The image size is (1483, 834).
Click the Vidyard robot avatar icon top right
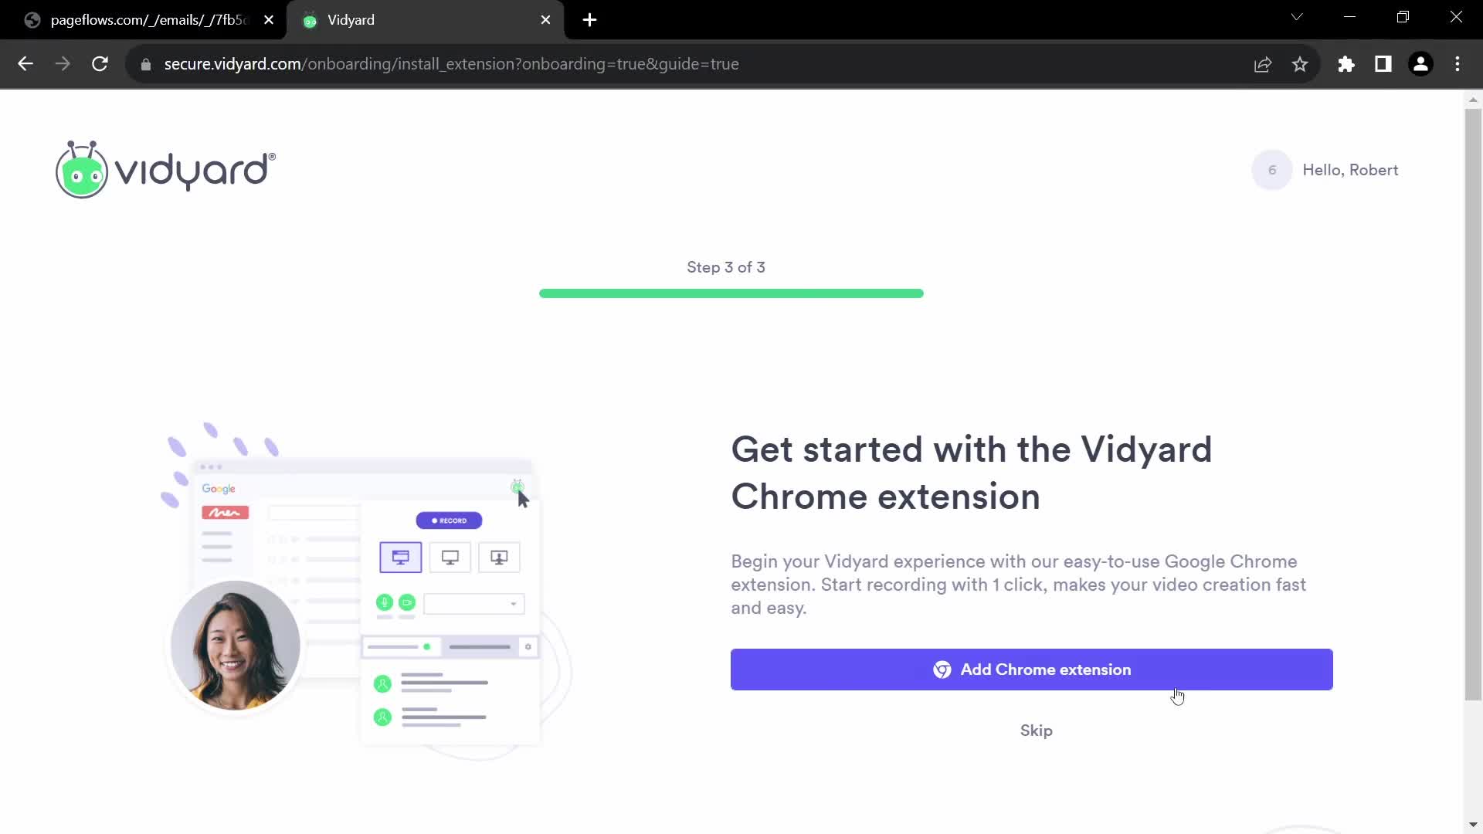click(1271, 169)
